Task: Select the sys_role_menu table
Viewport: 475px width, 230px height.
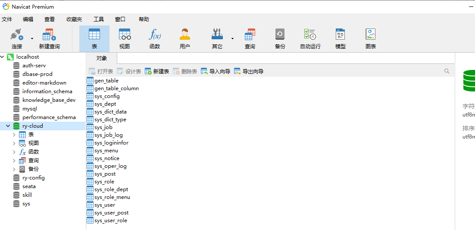Action: [x=112, y=197]
